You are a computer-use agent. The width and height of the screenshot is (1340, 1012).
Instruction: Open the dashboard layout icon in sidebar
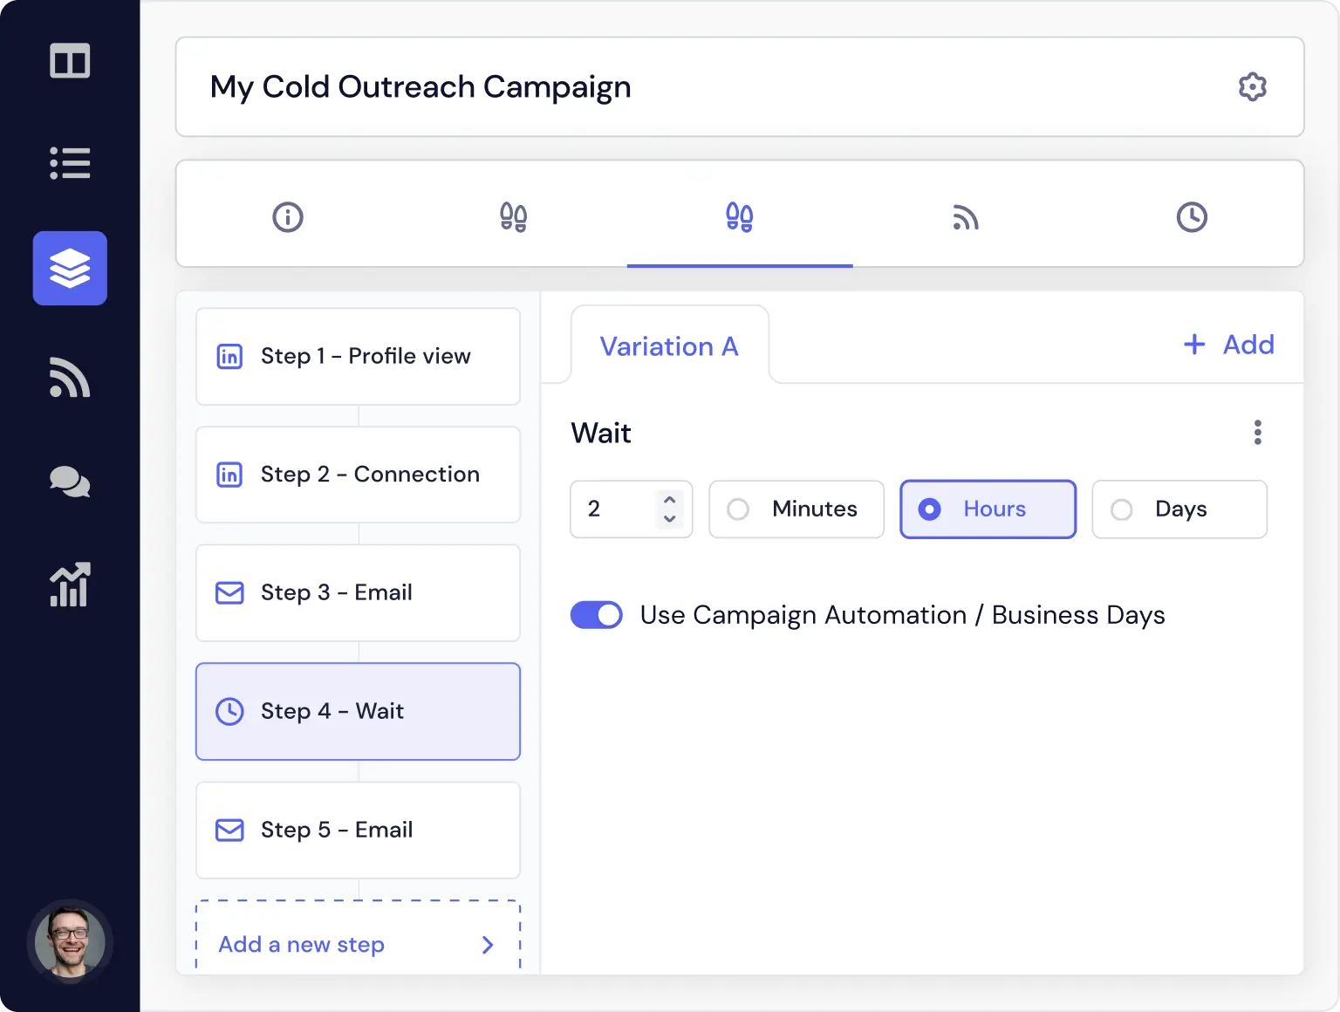70,61
